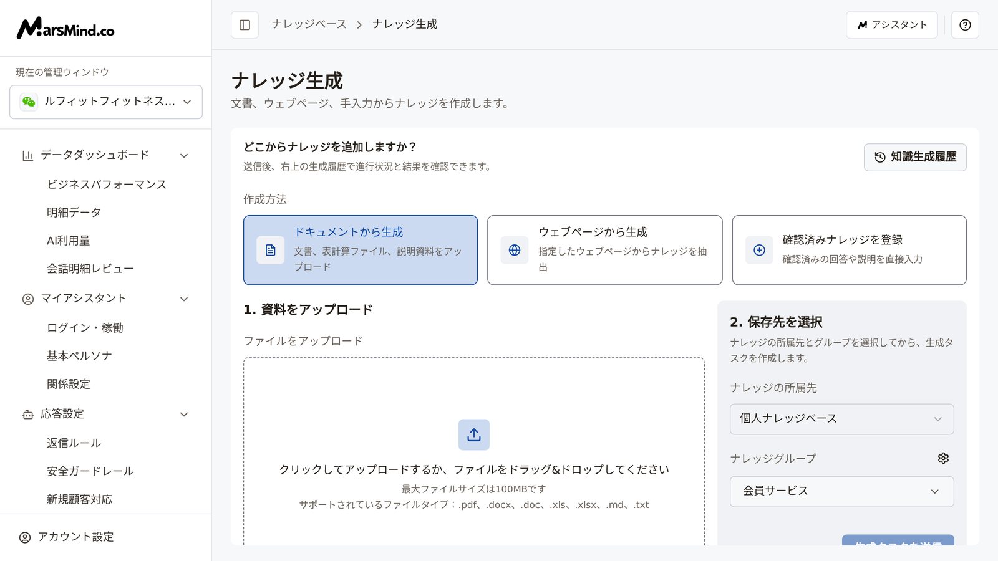The width and height of the screenshot is (998, 561).
Task: Open ナレッジグループ gear settings icon
Action: [943, 458]
